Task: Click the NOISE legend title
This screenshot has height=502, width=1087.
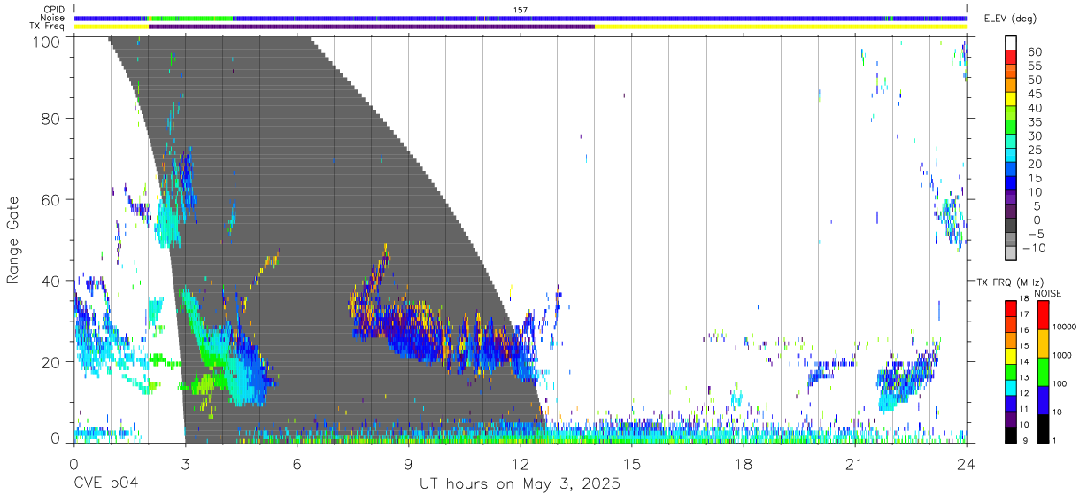Action: [x=1048, y=293]
